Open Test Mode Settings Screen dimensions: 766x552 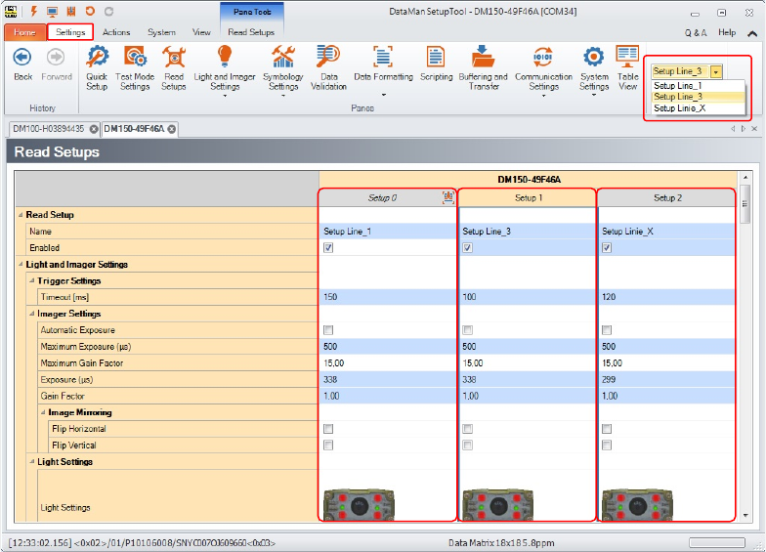[x=135, y=66]
